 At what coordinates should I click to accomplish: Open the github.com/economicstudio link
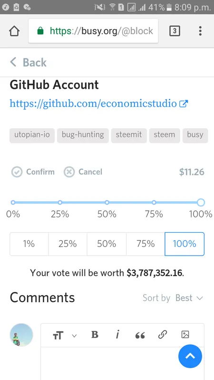[99, 104]
